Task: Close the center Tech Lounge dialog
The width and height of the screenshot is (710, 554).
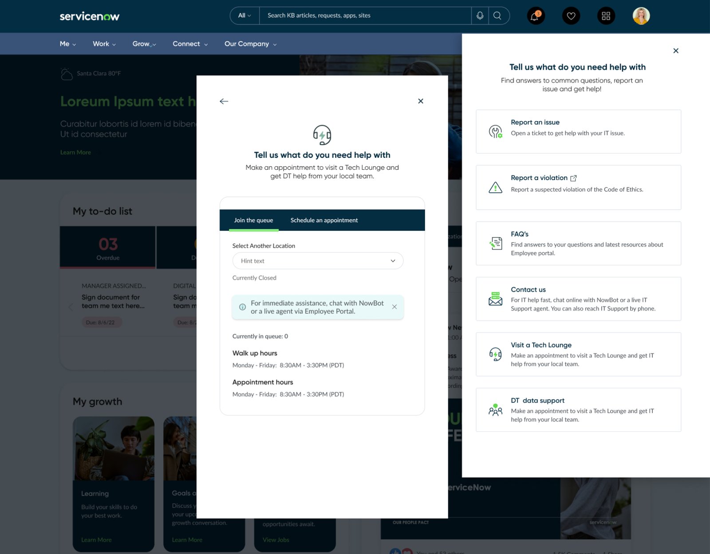Action: [421, 101]
